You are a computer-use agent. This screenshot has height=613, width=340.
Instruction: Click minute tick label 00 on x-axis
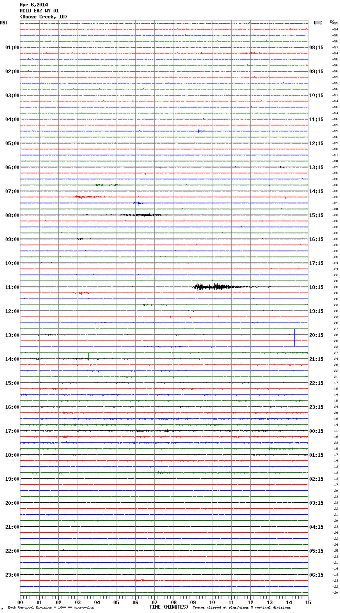pos(20,602)
